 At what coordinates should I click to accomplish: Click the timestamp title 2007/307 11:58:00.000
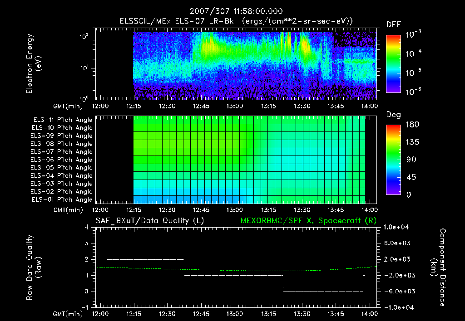(236, 11)
